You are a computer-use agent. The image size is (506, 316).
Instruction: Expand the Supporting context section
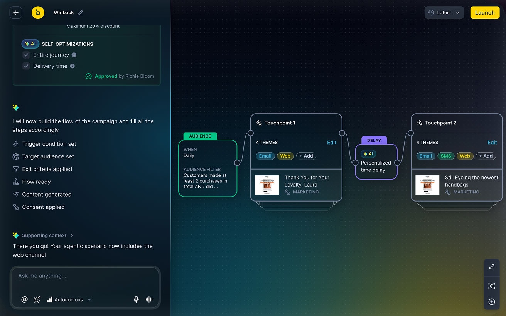point(44,235)
